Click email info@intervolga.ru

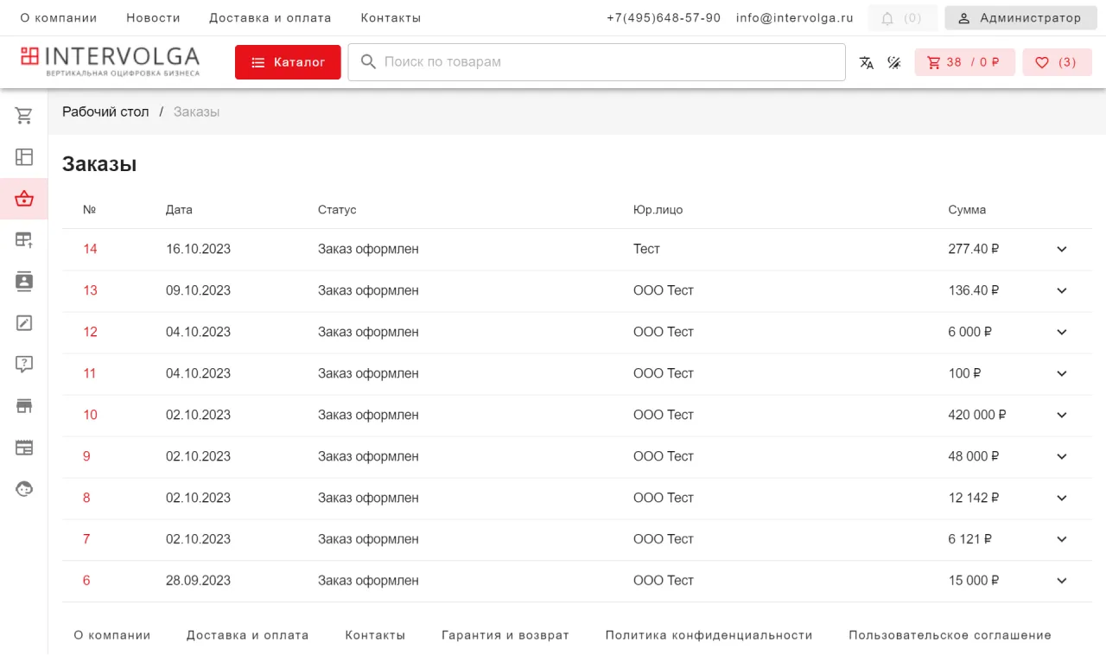795,18
